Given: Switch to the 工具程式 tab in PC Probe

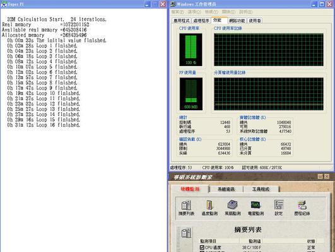Looking at the screenshot, I should coord(261,189).
